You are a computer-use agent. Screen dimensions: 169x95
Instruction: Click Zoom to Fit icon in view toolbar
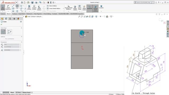point(79,16)
